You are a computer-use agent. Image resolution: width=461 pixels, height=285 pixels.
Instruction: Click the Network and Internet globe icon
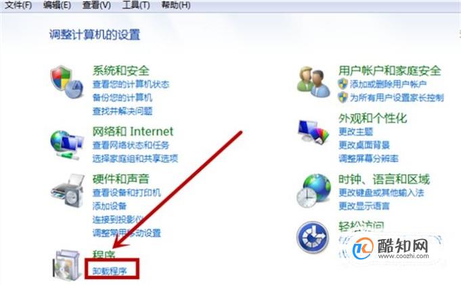point(67,145)
